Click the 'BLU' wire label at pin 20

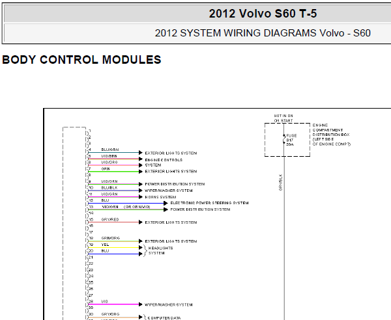(x=105, y=251)
